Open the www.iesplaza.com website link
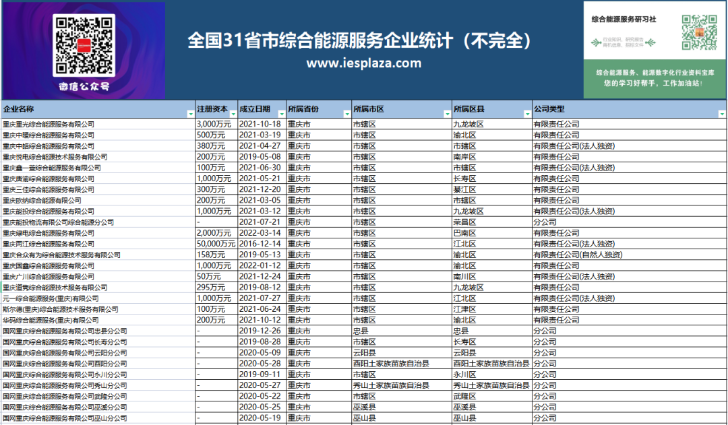This screenshot has width=728, height=425. (x=363, y=63)
